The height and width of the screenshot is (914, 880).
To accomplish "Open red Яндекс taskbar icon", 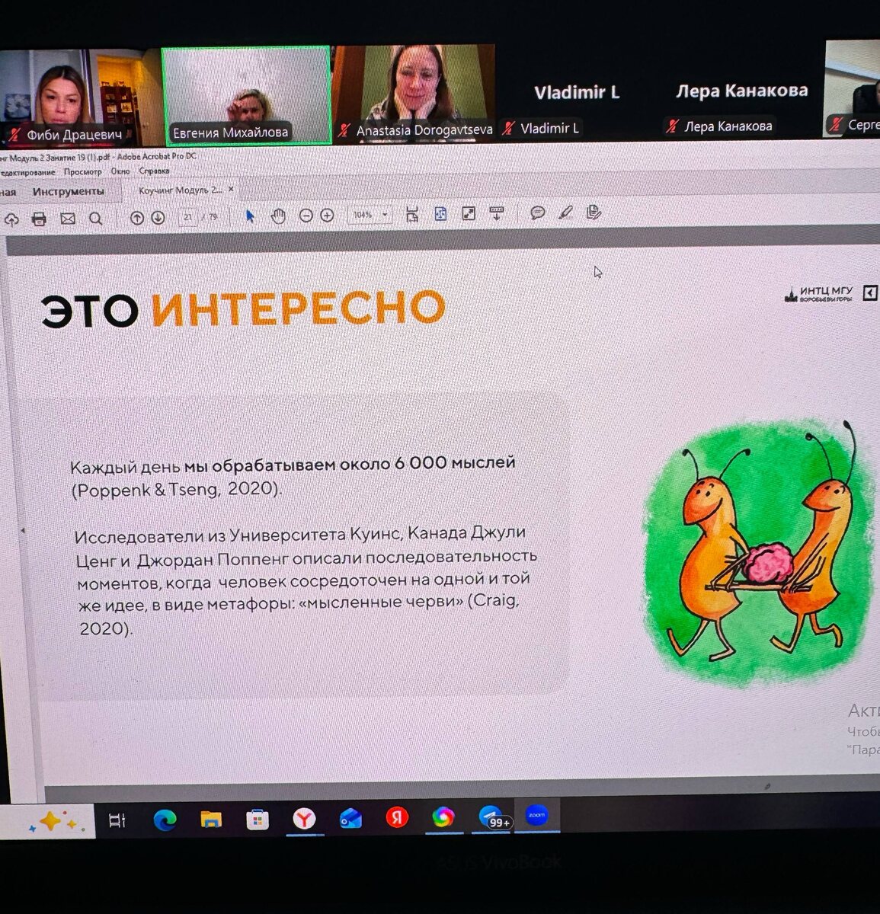I will pos(397,818).
